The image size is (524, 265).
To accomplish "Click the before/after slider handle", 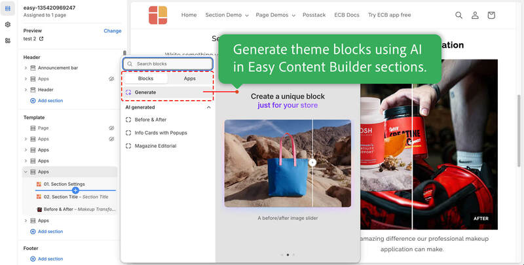I will point(312,162).
